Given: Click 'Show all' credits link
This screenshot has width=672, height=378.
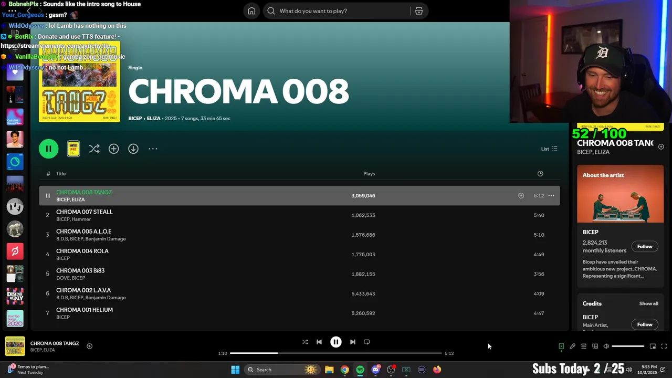Looking at the screenshot, I should tap(648, 303).
